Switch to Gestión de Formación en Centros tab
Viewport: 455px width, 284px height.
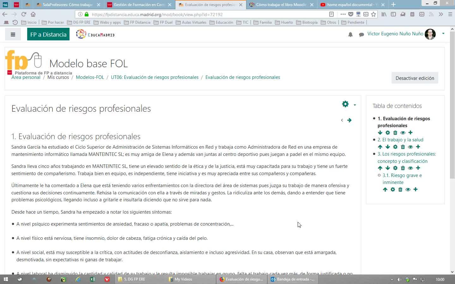tap(139, 5)
